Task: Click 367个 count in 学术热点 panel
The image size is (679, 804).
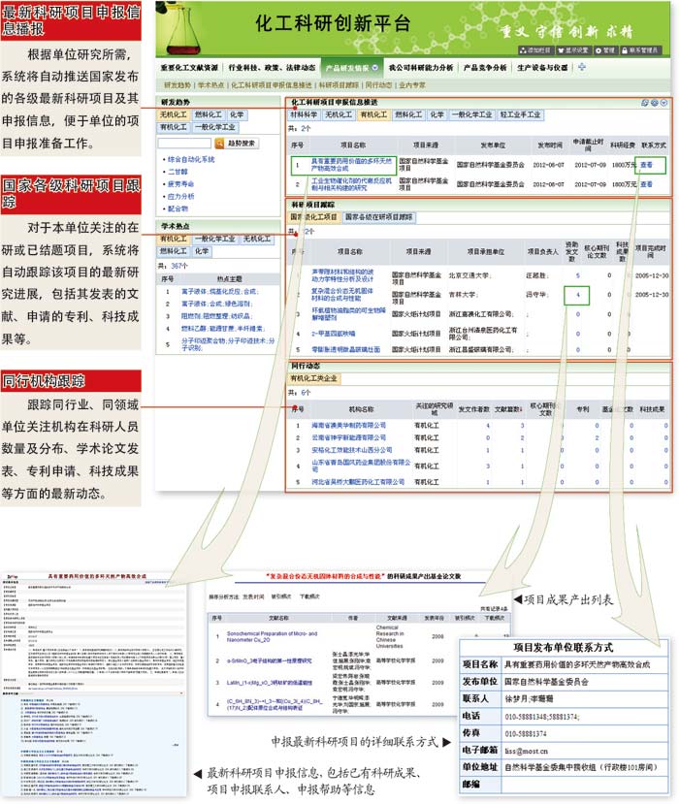Action: click(179, 266)
